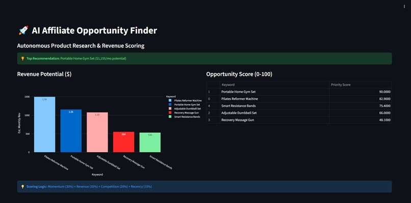Click Autonomous Product Research & Revenue Scoring subtitle

coord(81,46)
